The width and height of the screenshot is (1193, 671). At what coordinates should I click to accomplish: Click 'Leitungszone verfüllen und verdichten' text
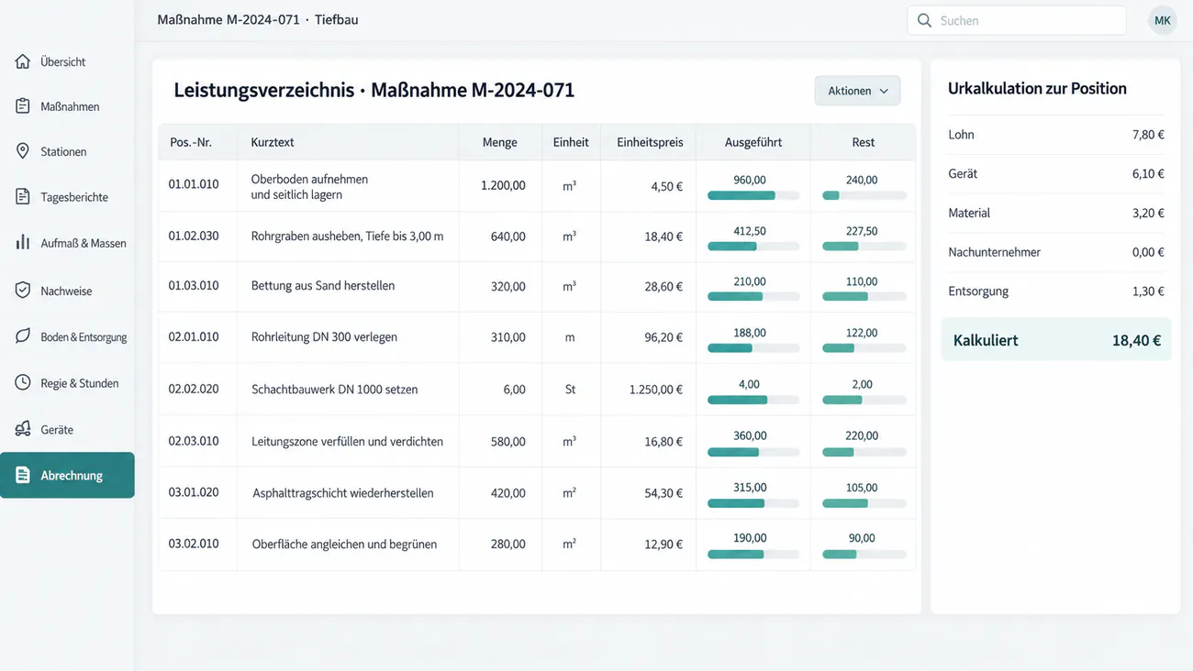pos(347,442)
